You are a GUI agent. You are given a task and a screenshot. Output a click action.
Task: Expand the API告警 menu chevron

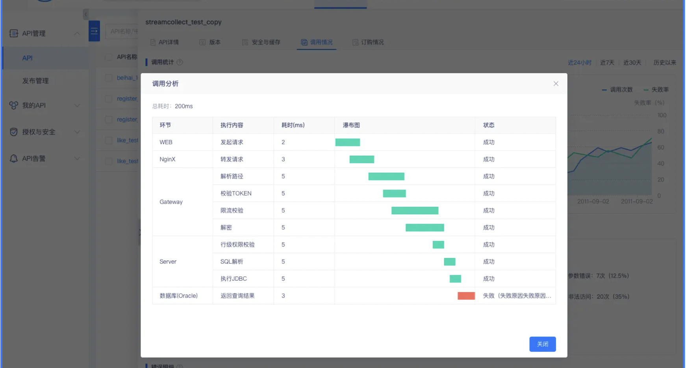[77, 158]
